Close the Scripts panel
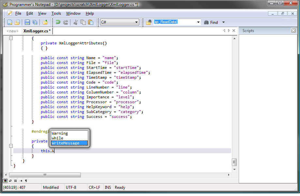300x196 pixels. point(293,30)
